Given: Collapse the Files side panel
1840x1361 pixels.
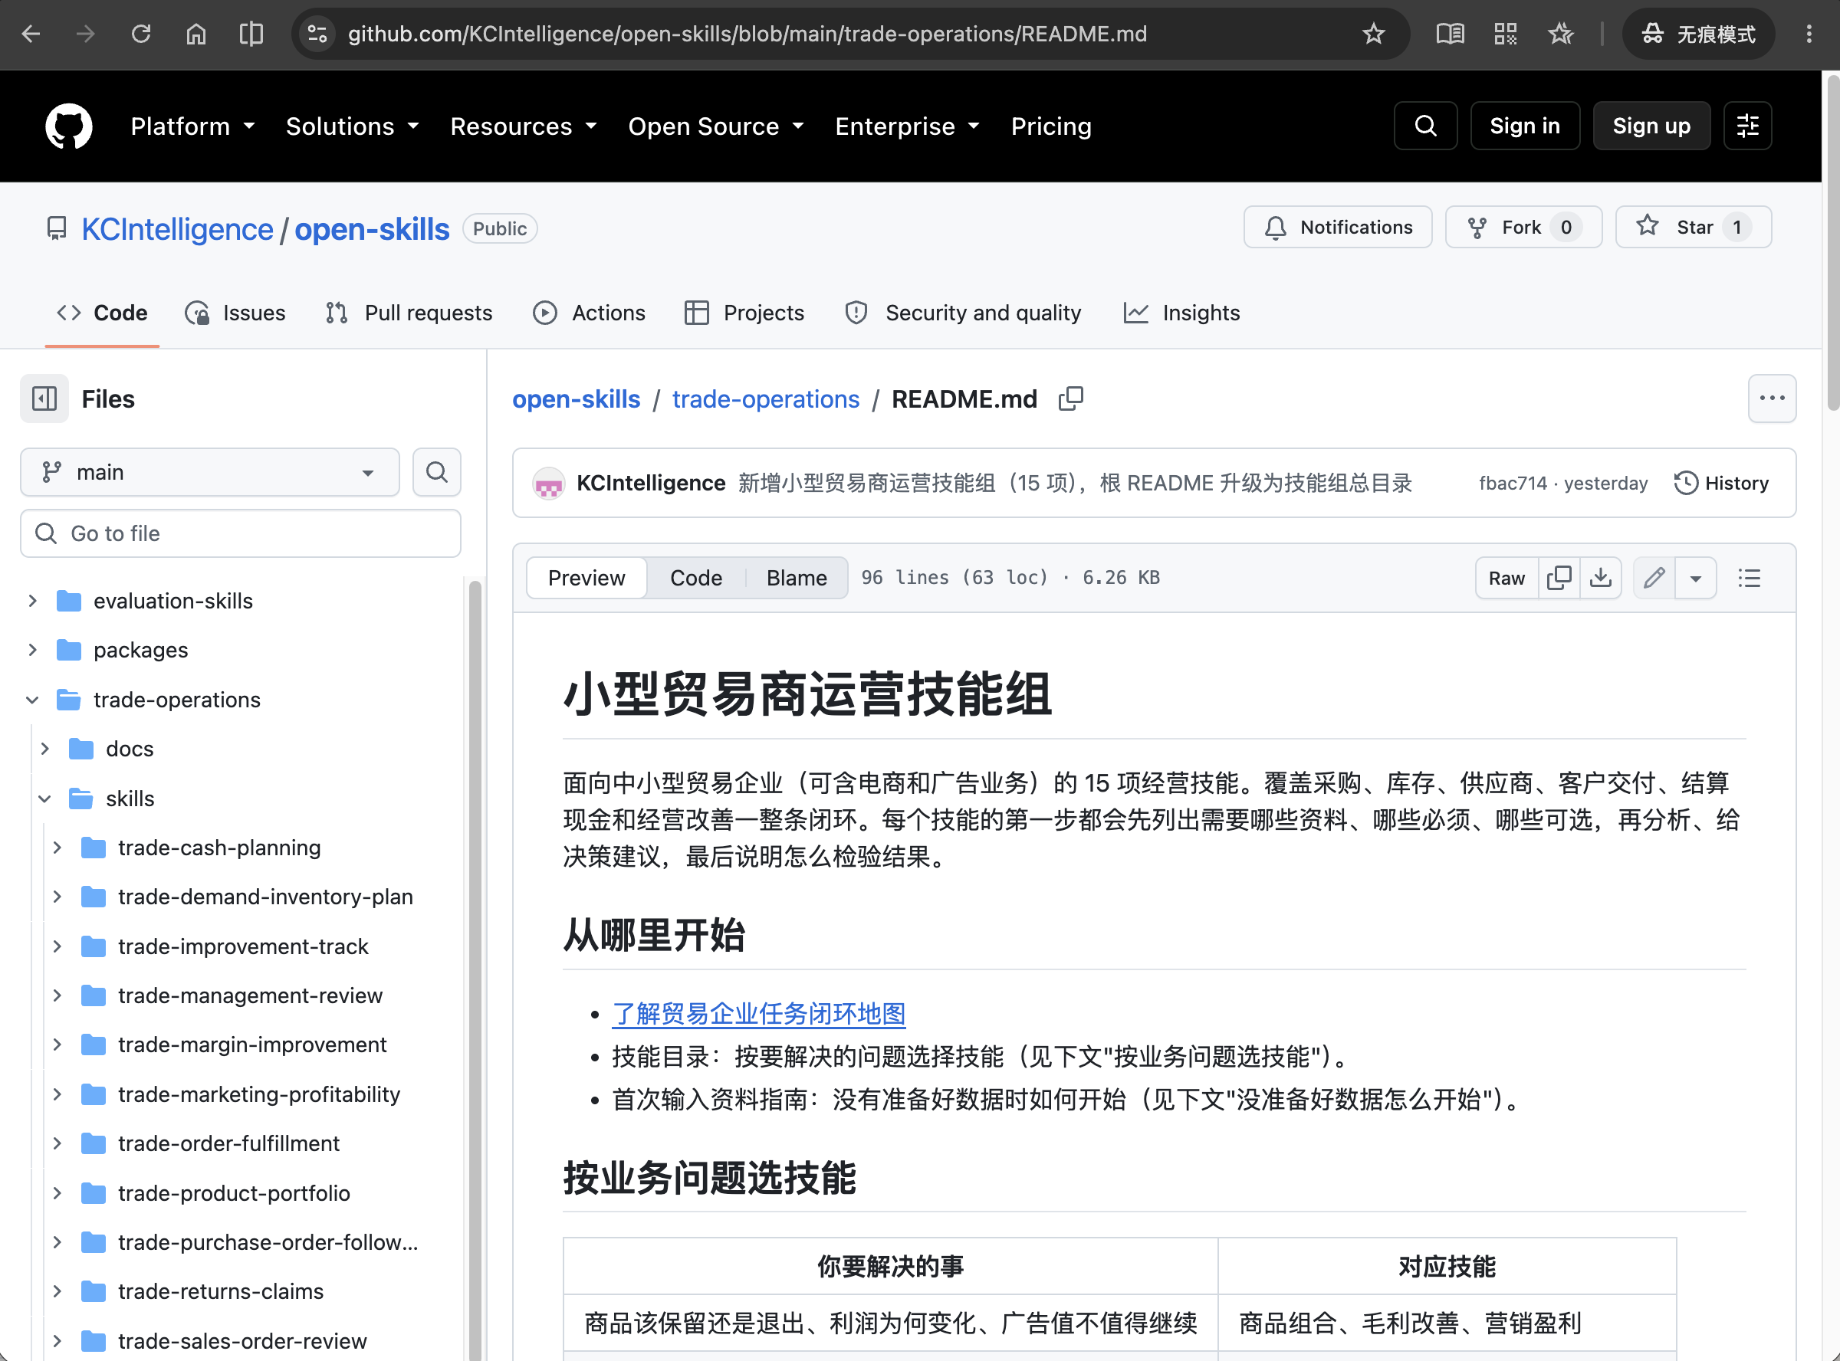Looking at the screenshot, I should click(x=44, y=398).
